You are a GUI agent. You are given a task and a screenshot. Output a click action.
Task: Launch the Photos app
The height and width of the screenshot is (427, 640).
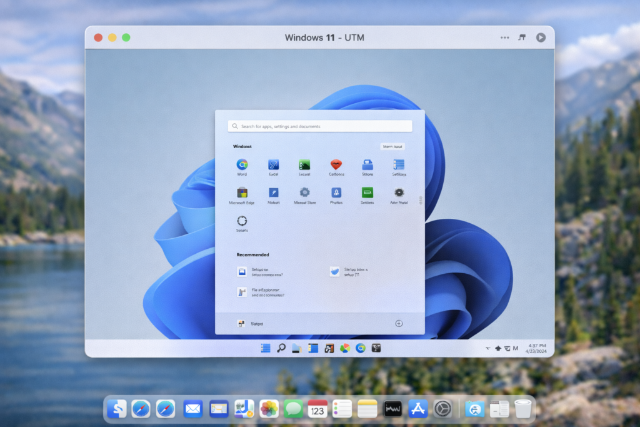point(336,194)
